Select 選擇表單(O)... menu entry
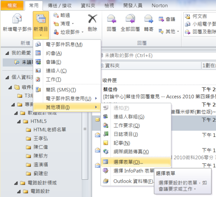The width and height of the screenshot is (216, 197). 136,162
